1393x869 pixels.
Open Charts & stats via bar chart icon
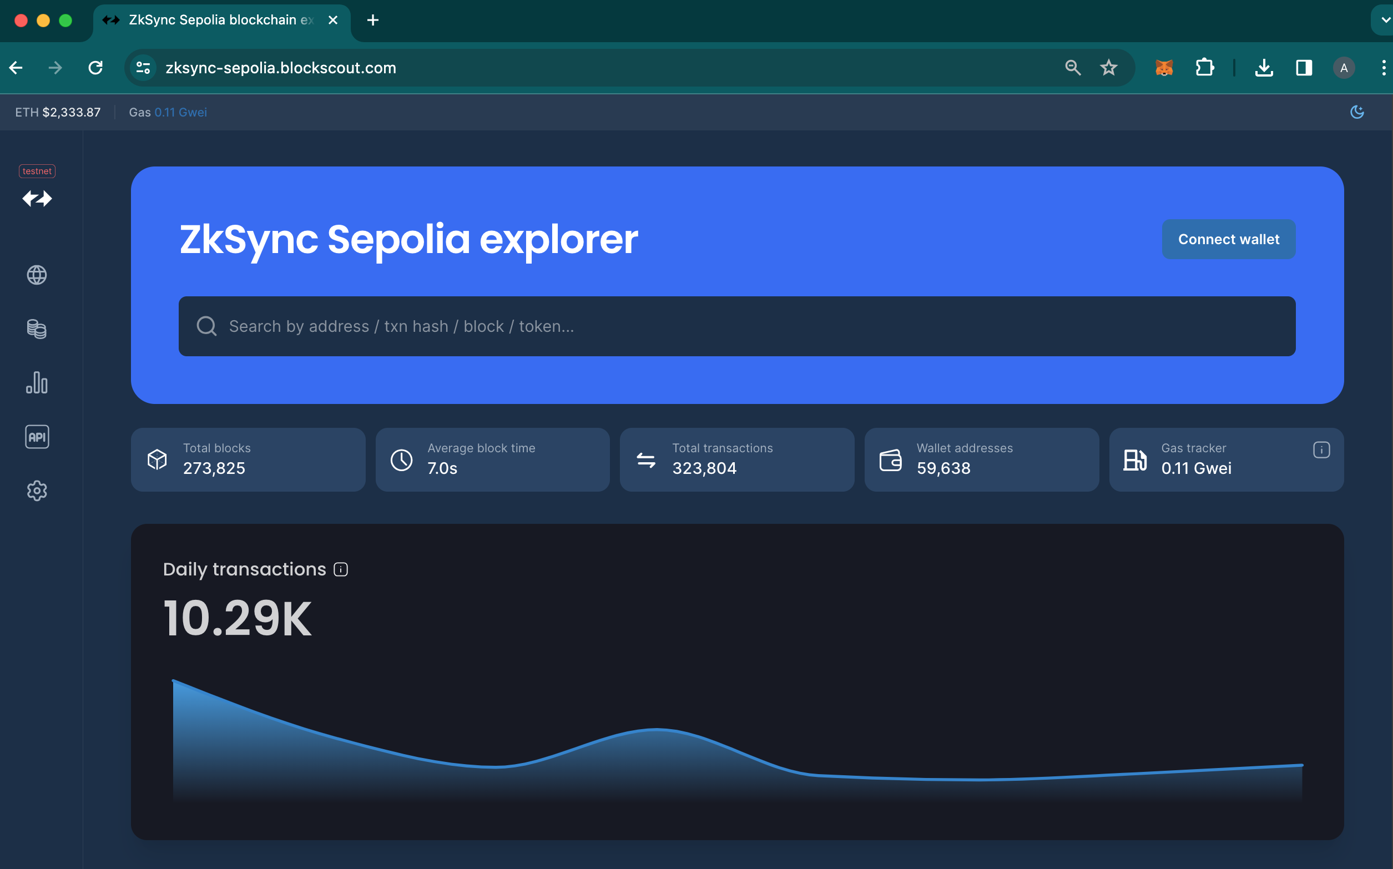[37, 383]
